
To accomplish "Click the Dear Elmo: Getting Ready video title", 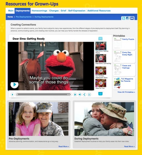I will [x=29, y=39].
